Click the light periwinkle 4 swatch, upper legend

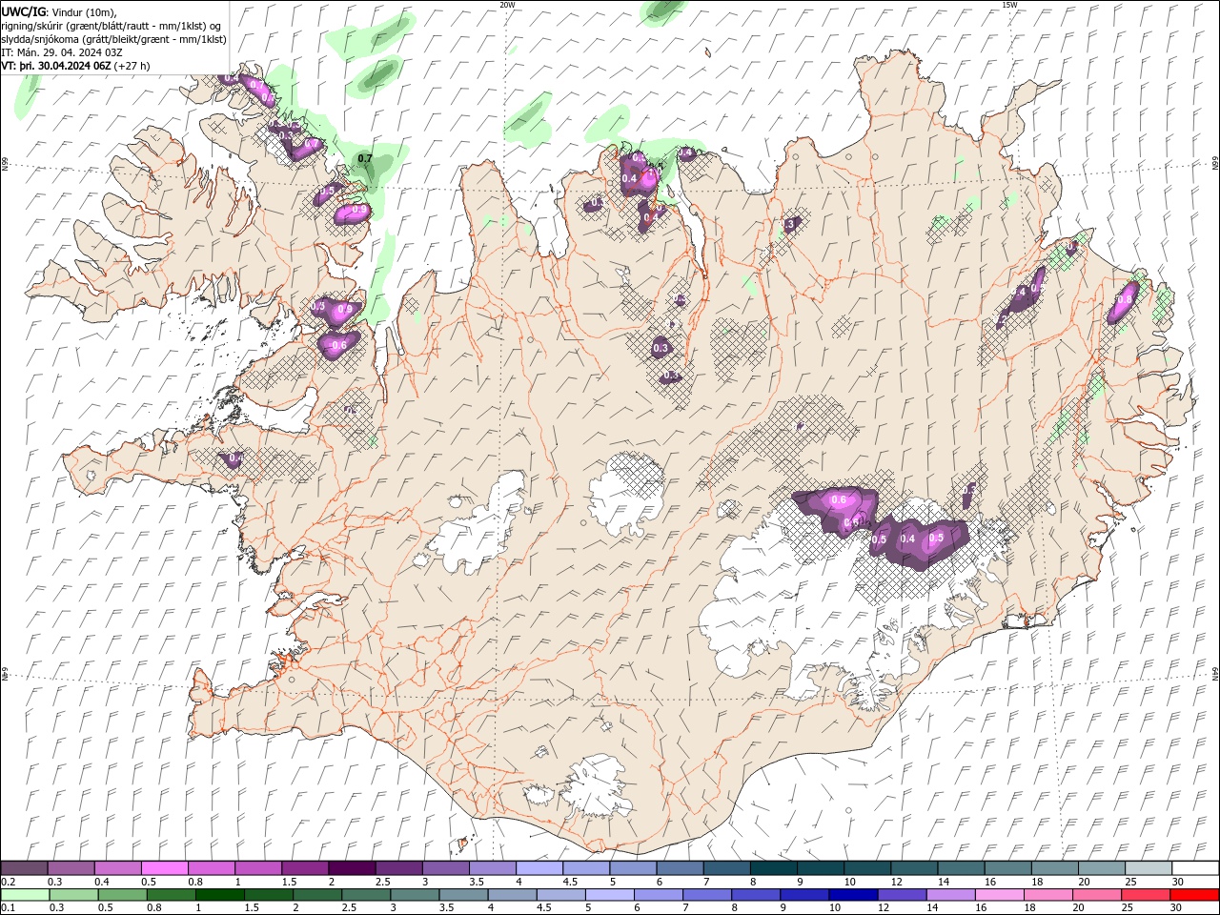[x=539, y=868]
